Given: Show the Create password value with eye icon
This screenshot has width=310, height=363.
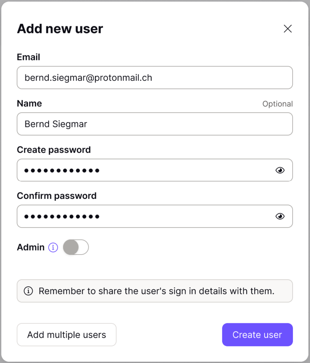Looking at the screenshot, I should [280, 171].
